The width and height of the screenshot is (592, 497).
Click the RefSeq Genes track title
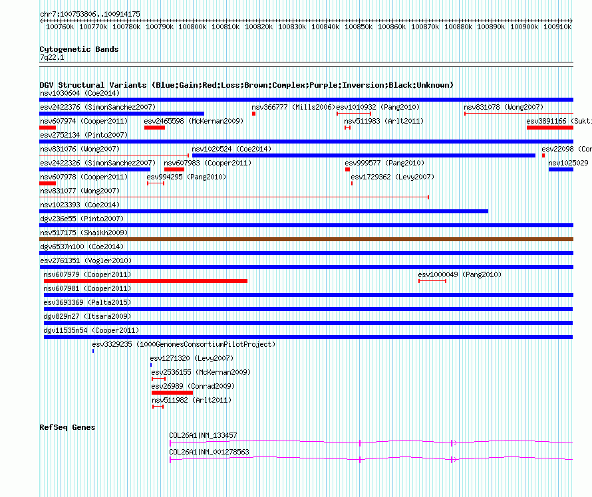click(x=67, y=427)
